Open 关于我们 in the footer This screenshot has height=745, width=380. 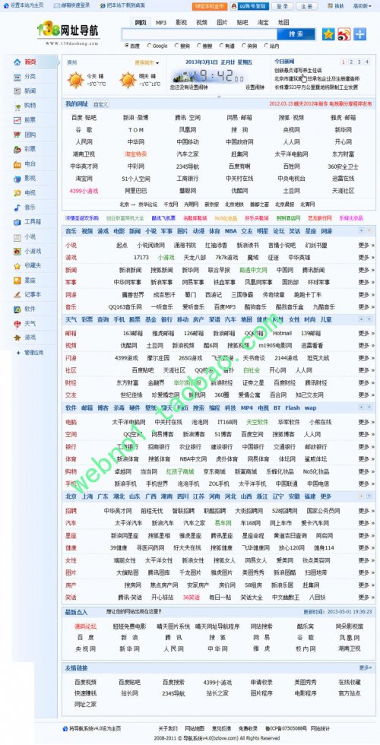(168, 728)
